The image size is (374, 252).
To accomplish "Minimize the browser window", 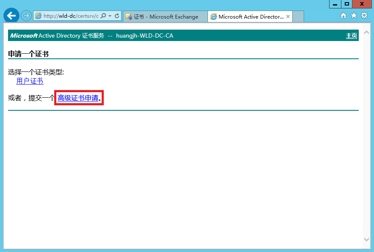I will [335, 4].
